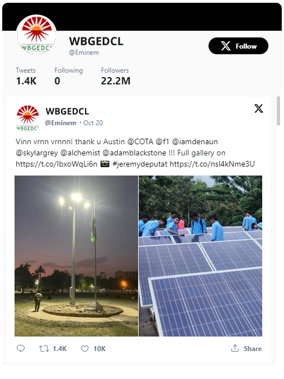Open the #jeremydeputat hashtag
This screenshot has width=284, height=379.
pos(140,164)
